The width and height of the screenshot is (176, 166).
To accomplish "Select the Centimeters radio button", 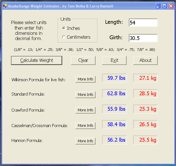I will click(64, 37).
